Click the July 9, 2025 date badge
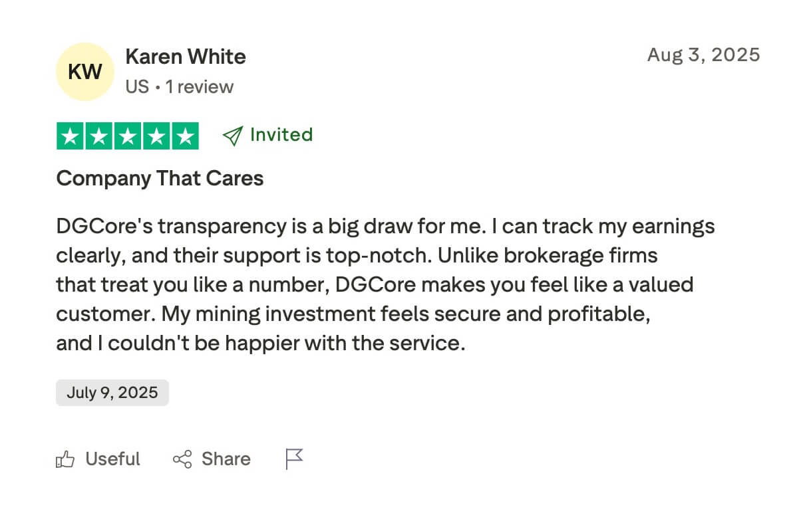Image resolution: width=809 pixels, height=509 pixels. pyautogui.click(x=112, y=393)
